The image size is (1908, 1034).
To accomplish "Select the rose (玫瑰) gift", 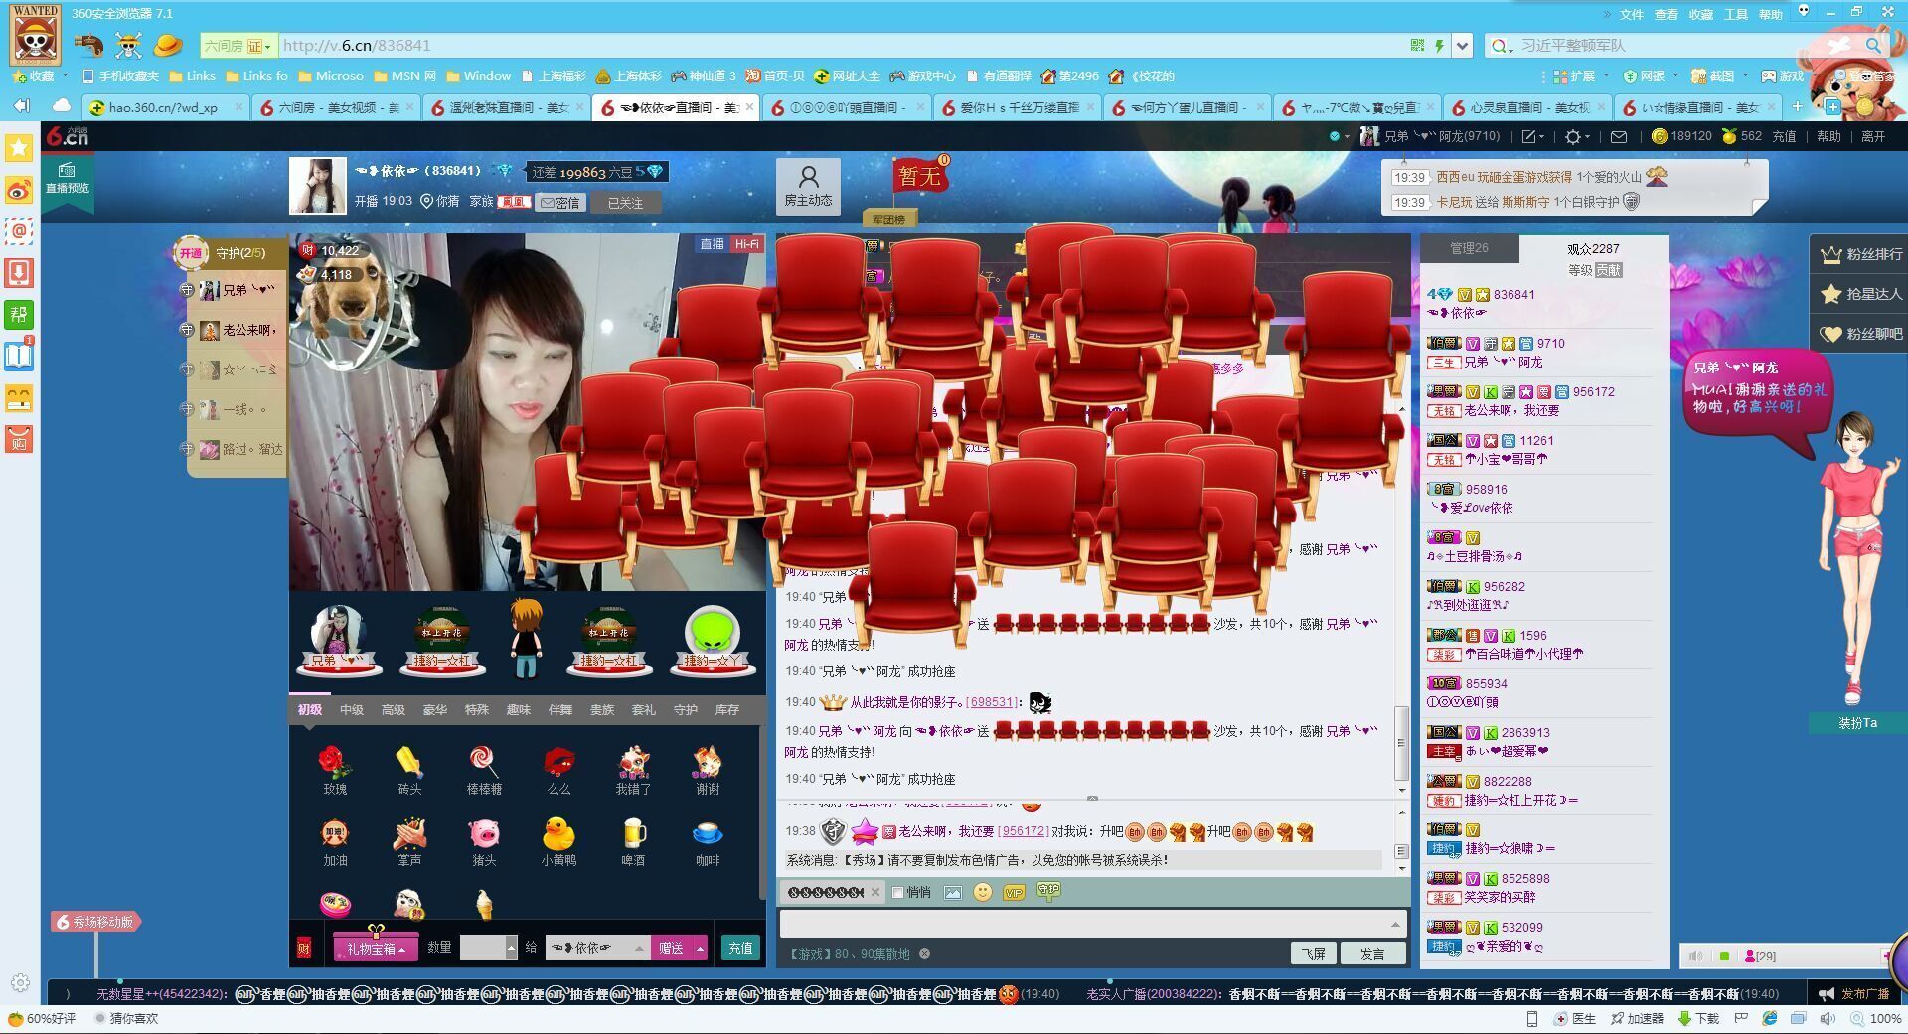I will click(x=335, y=770).
